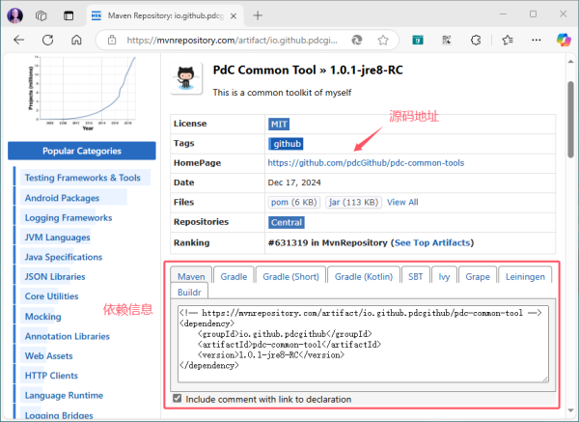Viewport: 579px width, 422px height.
Task: Click the Popular Categories header
Action: [82, 151]
